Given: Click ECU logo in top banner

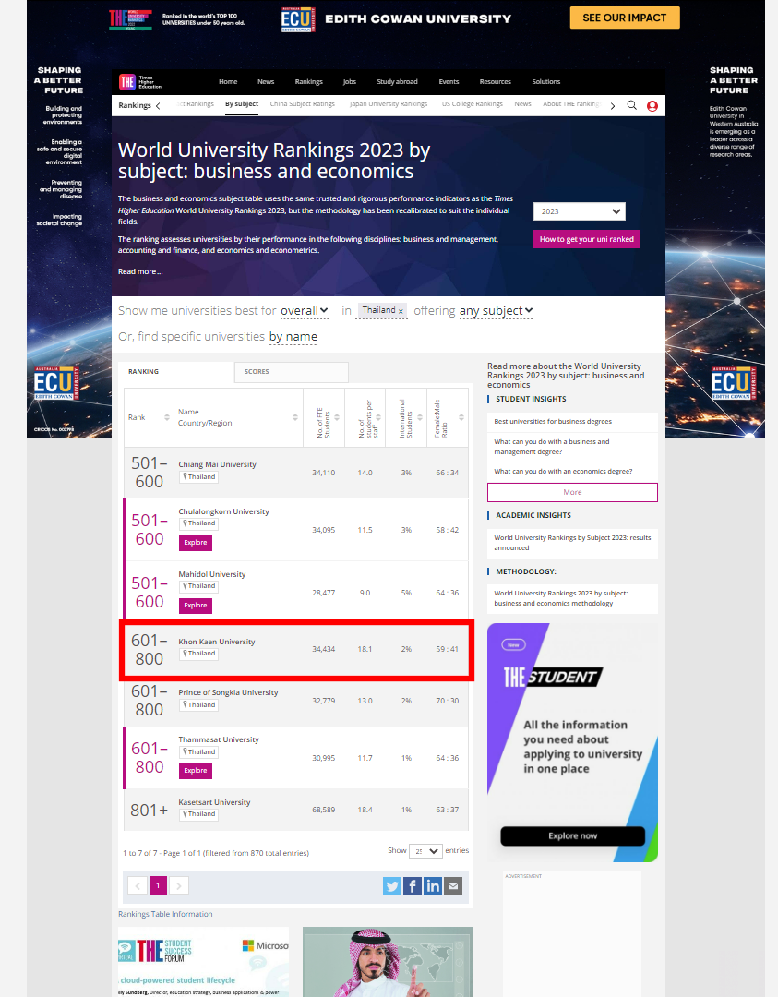Looking at the screenshot, I should pos(298,19).
